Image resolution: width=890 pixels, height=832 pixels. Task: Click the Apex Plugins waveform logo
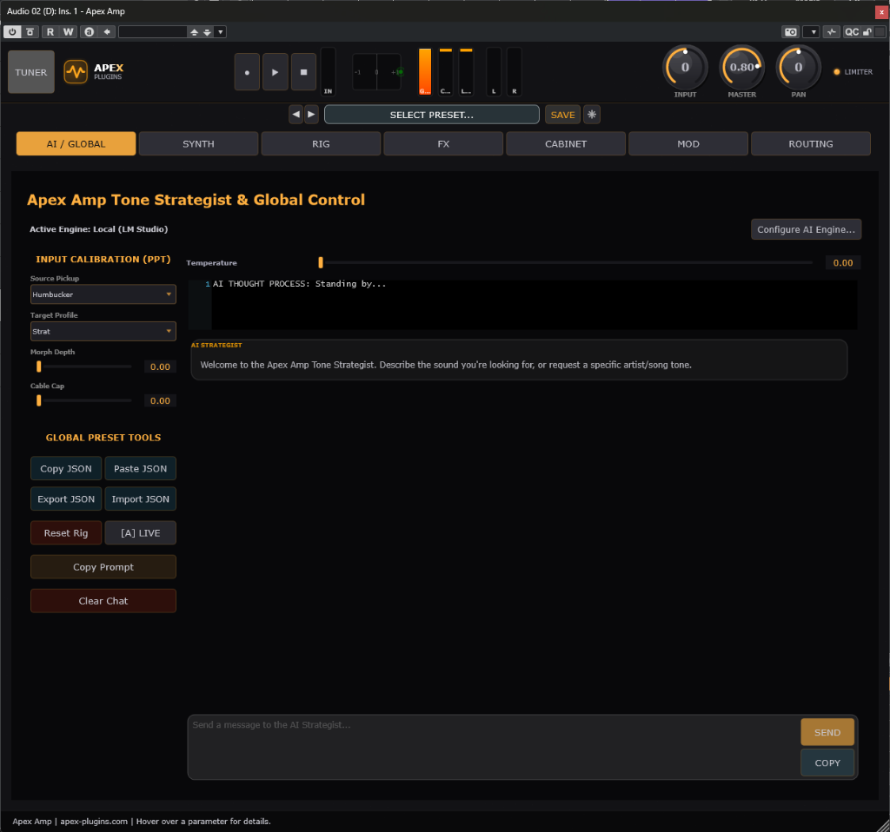[76, 72]
